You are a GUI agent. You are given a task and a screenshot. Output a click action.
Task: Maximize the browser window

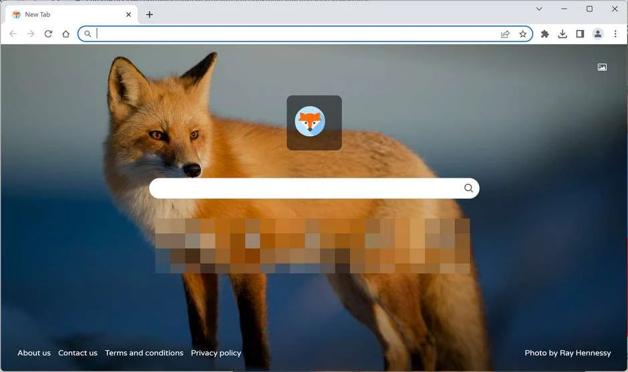tap(589, 9)
